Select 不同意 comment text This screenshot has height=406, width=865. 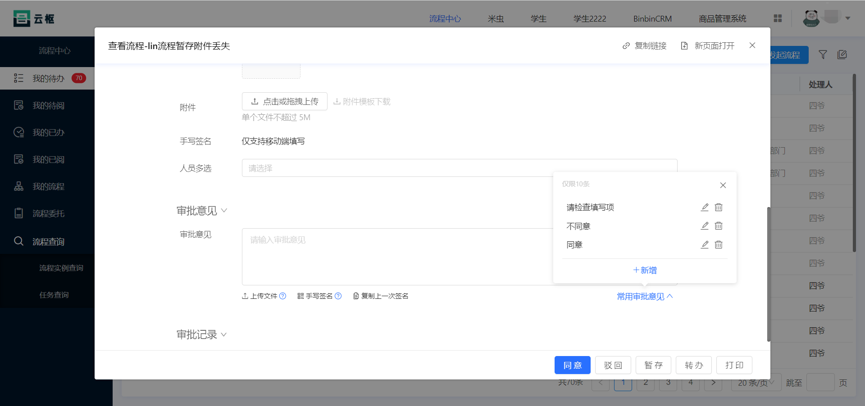(578, 226)
